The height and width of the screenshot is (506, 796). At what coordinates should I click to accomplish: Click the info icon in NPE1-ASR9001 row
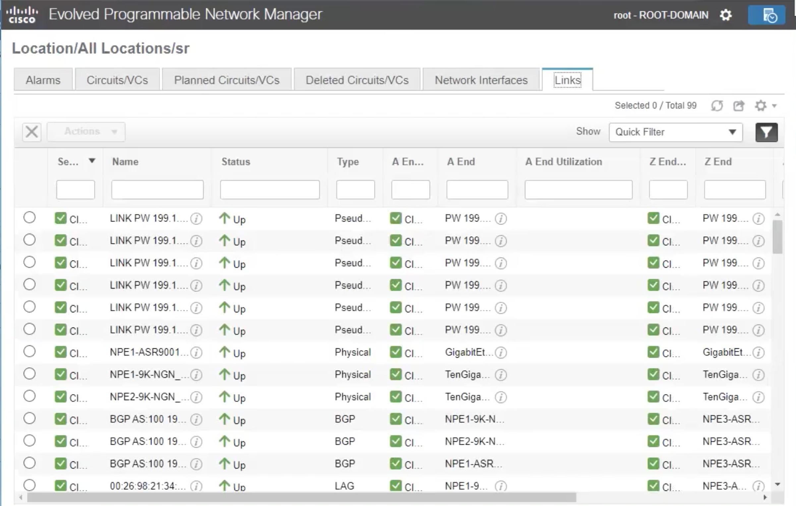[x=196, y=352]
